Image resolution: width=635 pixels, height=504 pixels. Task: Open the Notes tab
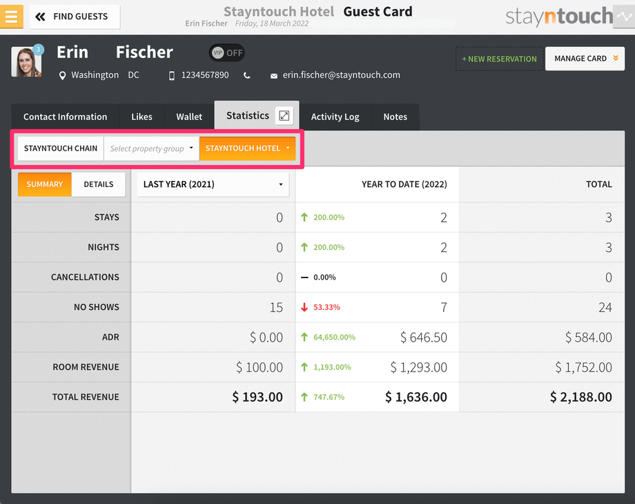395,117
